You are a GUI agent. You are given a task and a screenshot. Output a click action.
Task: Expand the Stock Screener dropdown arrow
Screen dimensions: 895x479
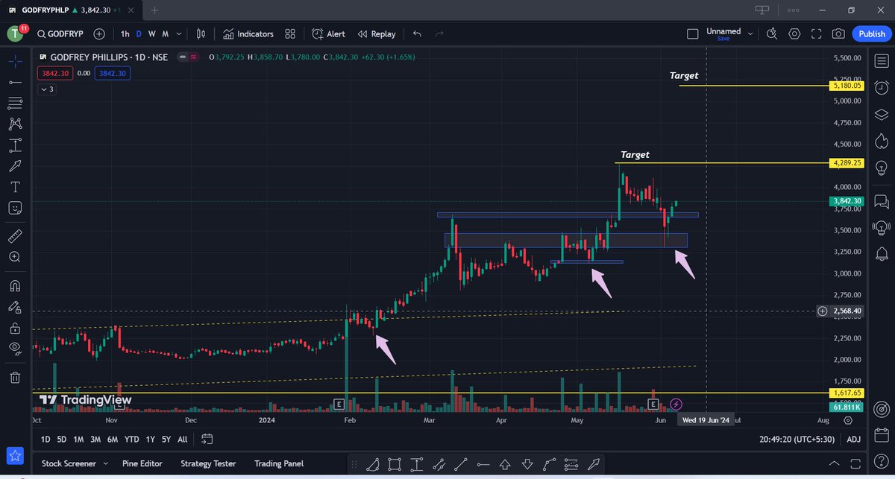point(105,463)
